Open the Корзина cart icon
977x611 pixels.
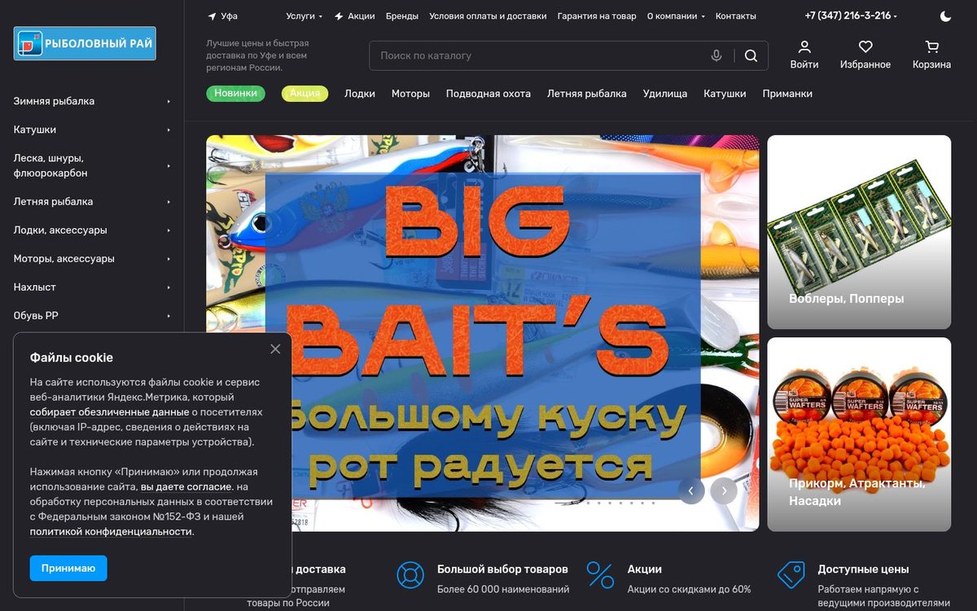[x=932, y=47]
